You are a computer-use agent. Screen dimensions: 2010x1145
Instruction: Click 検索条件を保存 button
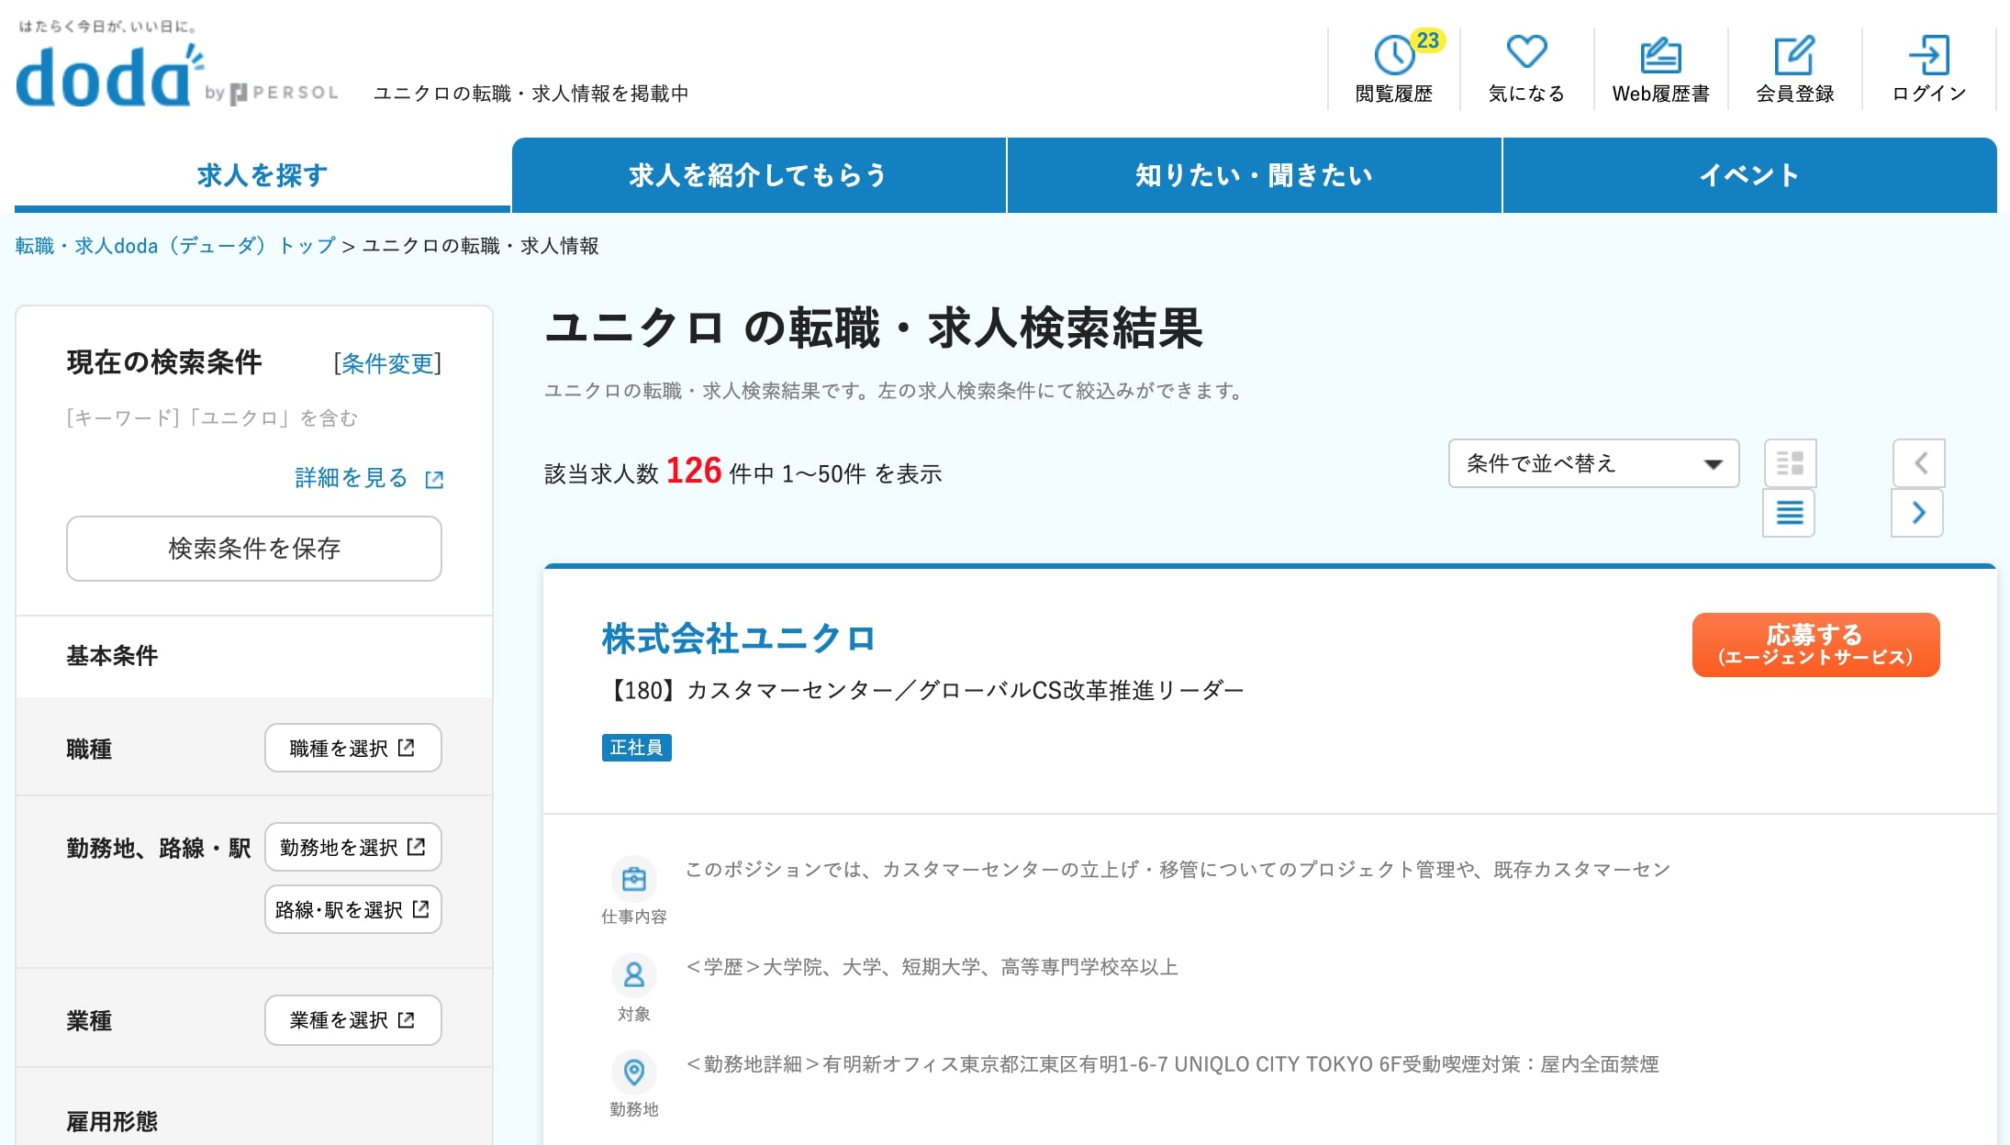[x=254, y=549]
